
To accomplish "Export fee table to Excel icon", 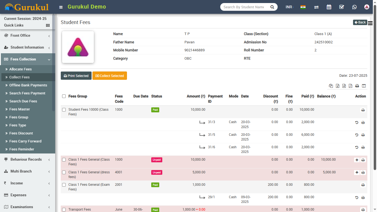I will click(338, 86).
